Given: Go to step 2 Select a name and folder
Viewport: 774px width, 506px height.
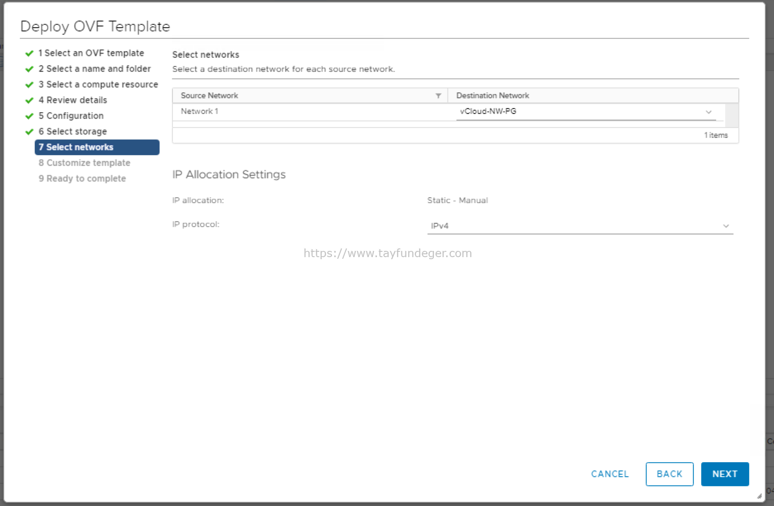Looking at the screenshot, I should tap(95, 69).
